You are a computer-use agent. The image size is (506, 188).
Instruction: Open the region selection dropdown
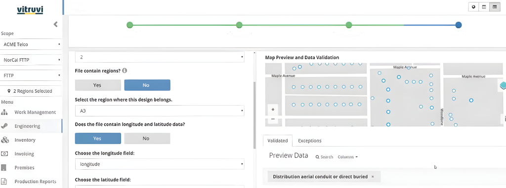(x=160, y=111)
